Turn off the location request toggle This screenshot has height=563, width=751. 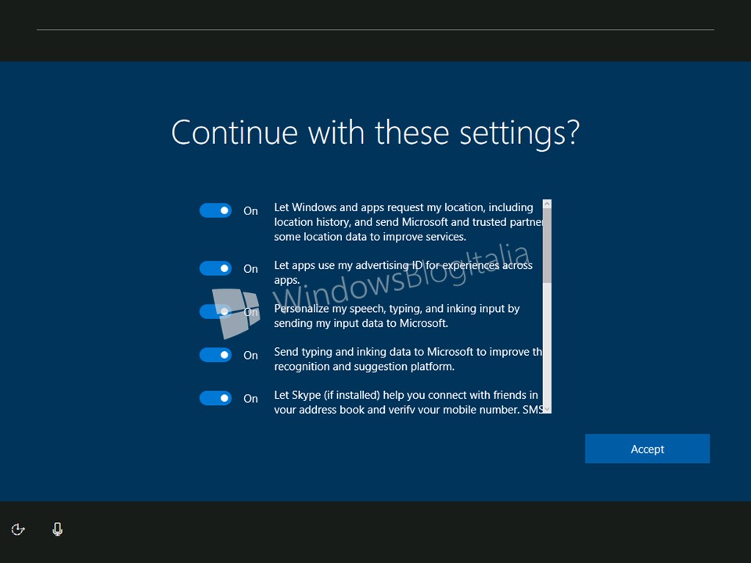[216, 210]
